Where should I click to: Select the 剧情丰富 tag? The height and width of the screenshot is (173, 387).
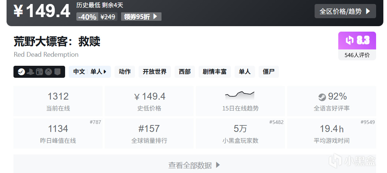point(215,72)
